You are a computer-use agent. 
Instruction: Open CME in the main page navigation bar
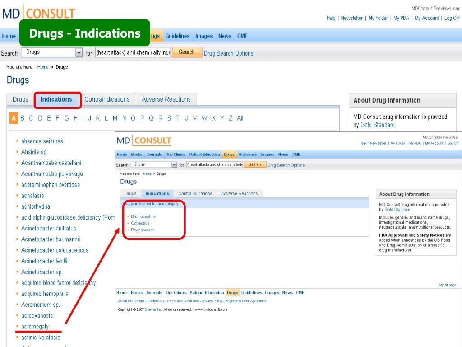click(242, 36)
